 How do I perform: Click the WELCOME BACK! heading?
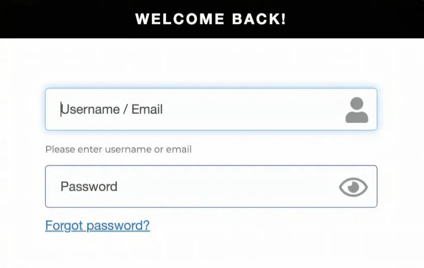[x=210, y=19]
